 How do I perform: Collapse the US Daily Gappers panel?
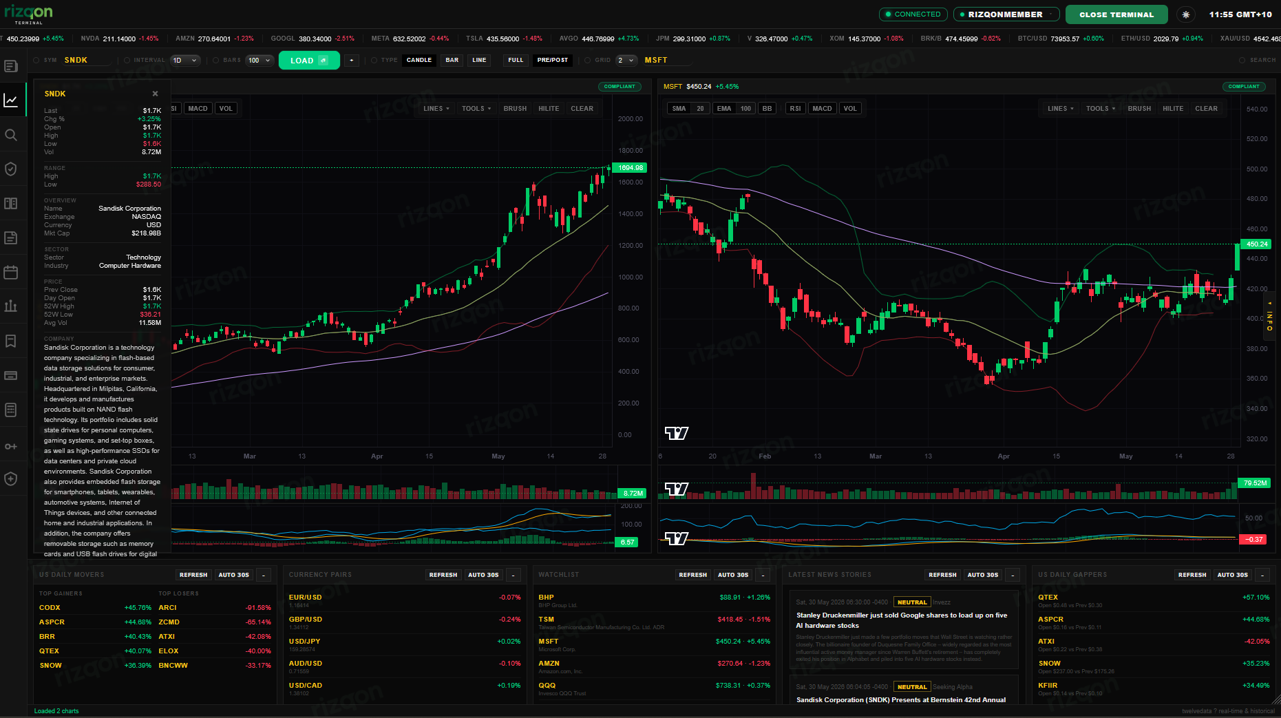point(1262,575)
